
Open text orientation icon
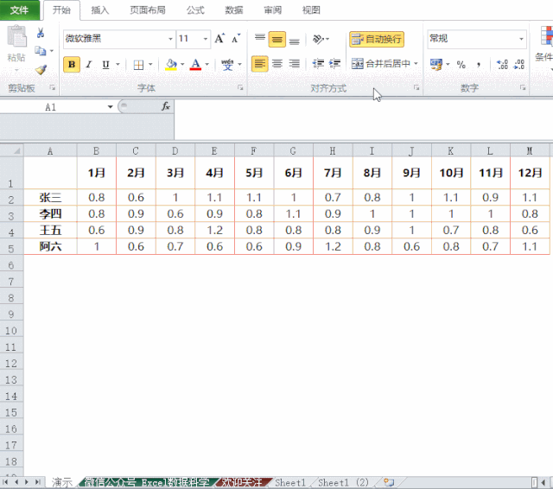pos(318,39)
